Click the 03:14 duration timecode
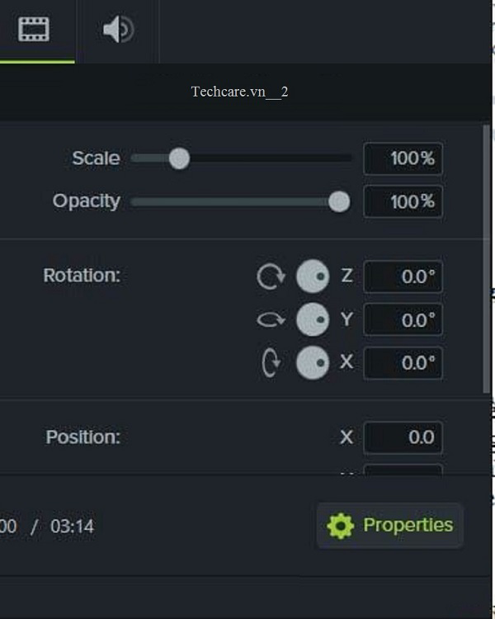 (x=72, y=527)
